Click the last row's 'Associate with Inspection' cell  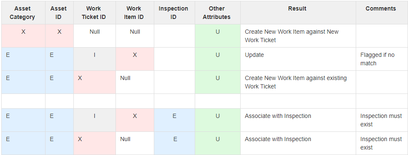coord(298,143)
